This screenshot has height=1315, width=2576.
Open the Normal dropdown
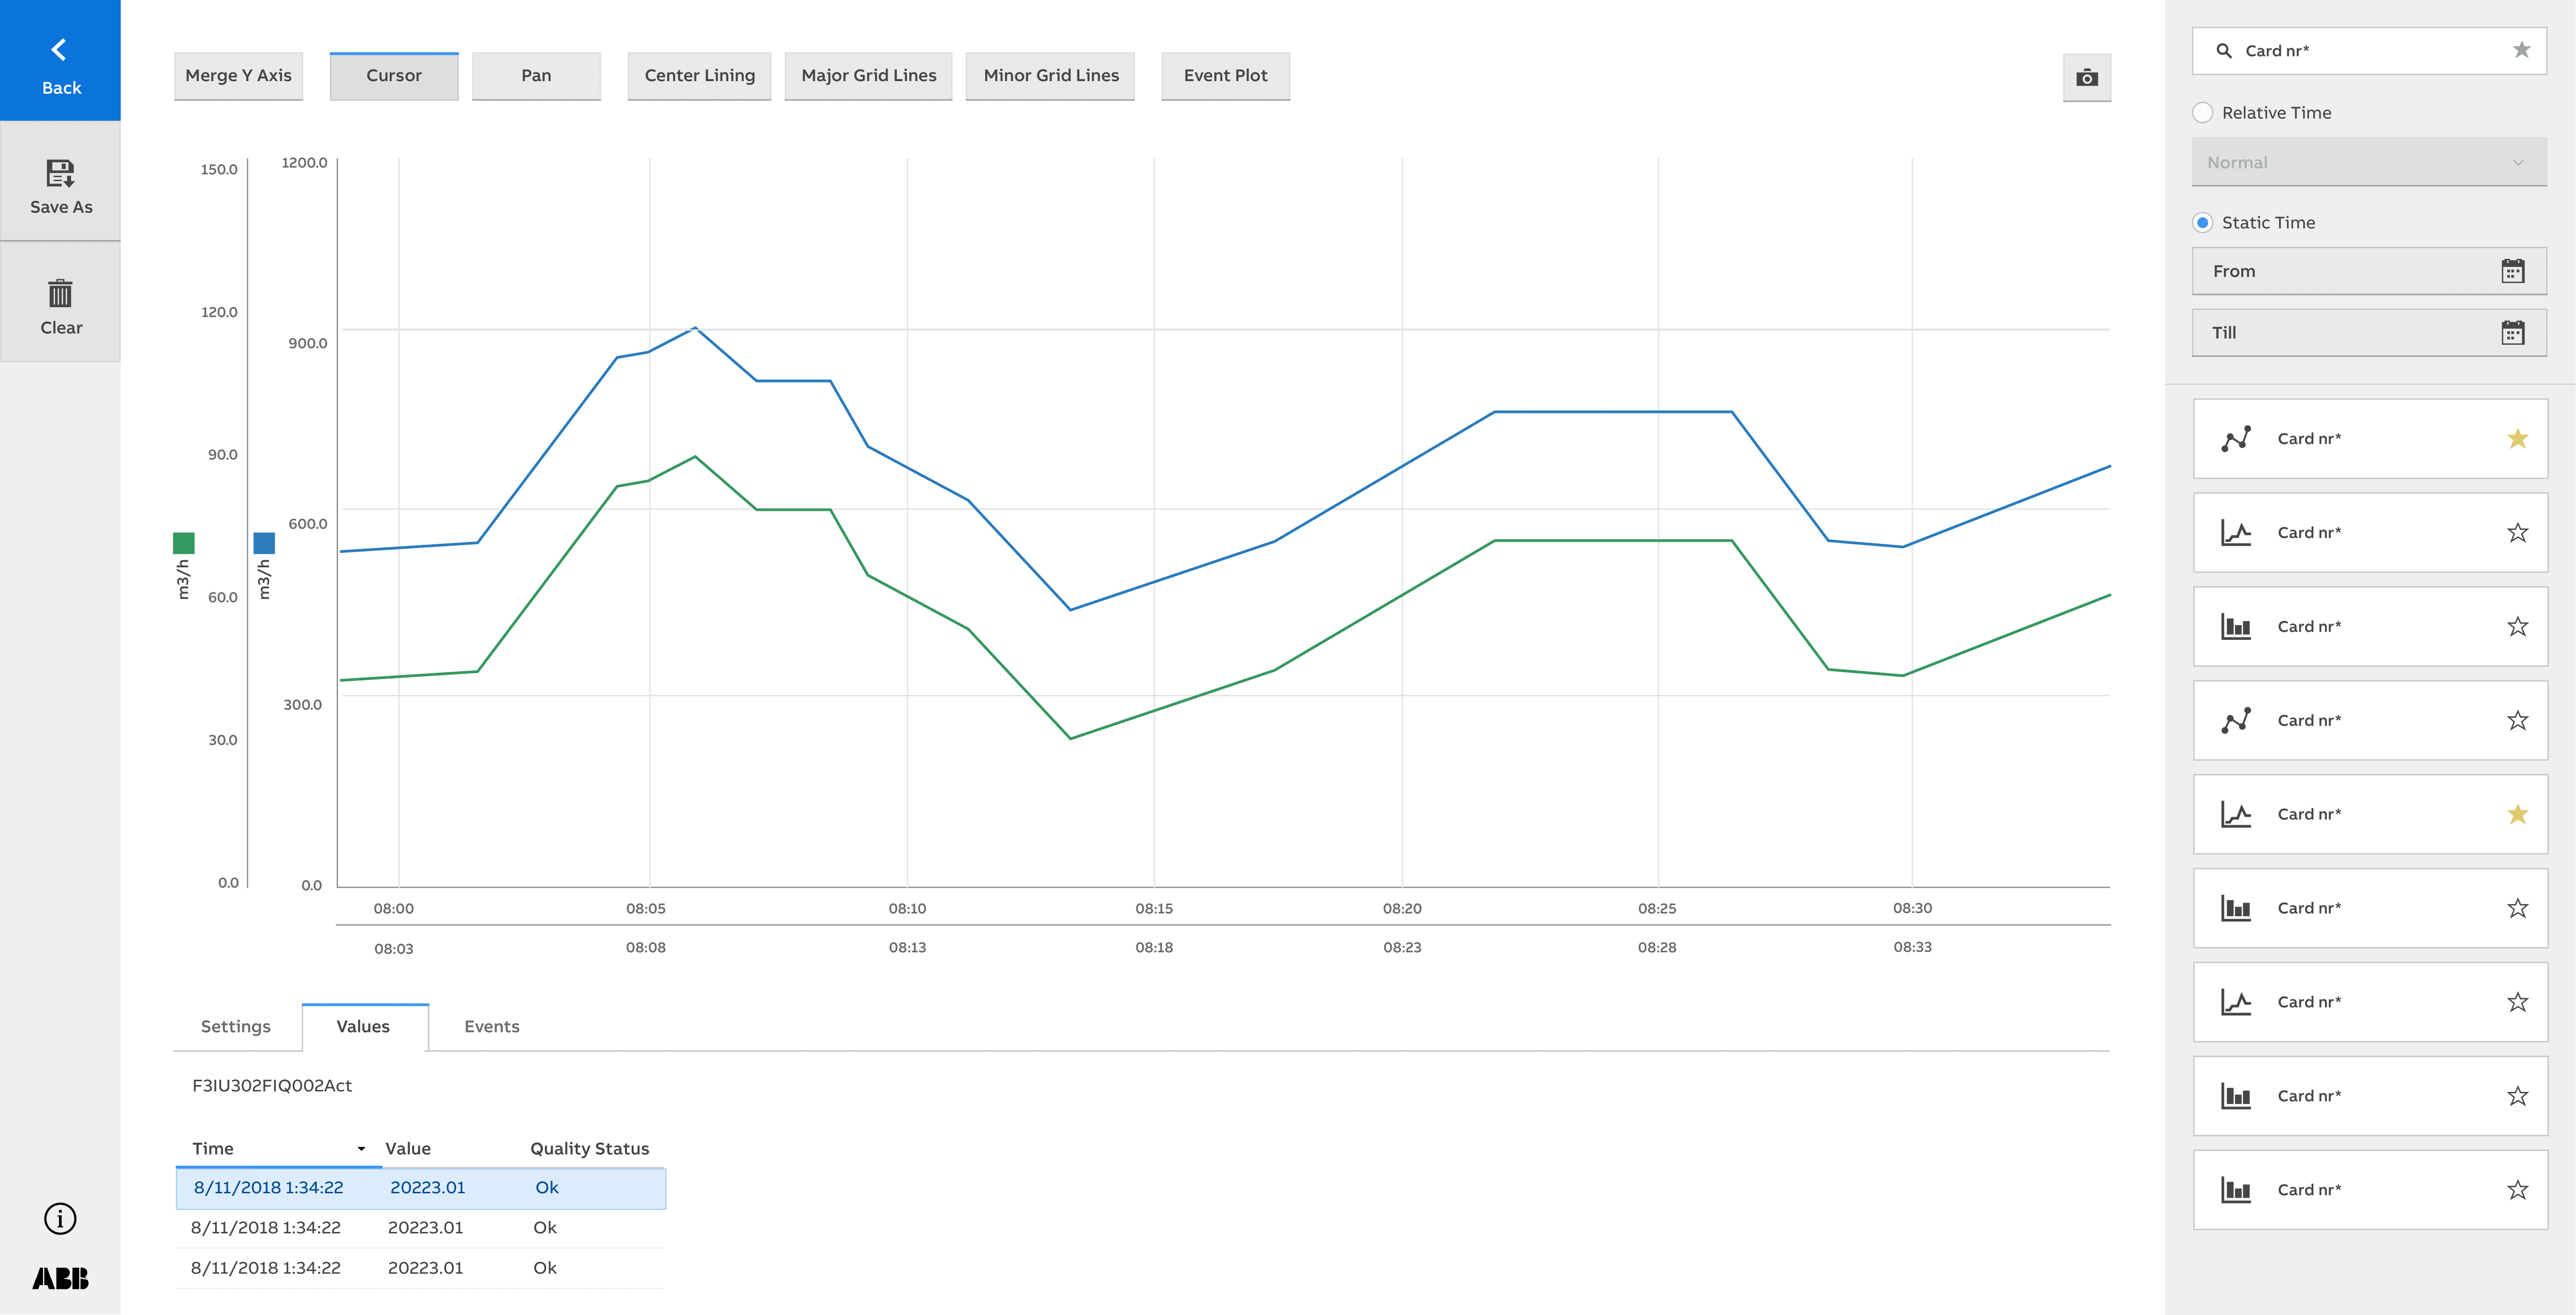pos(2368,162)
